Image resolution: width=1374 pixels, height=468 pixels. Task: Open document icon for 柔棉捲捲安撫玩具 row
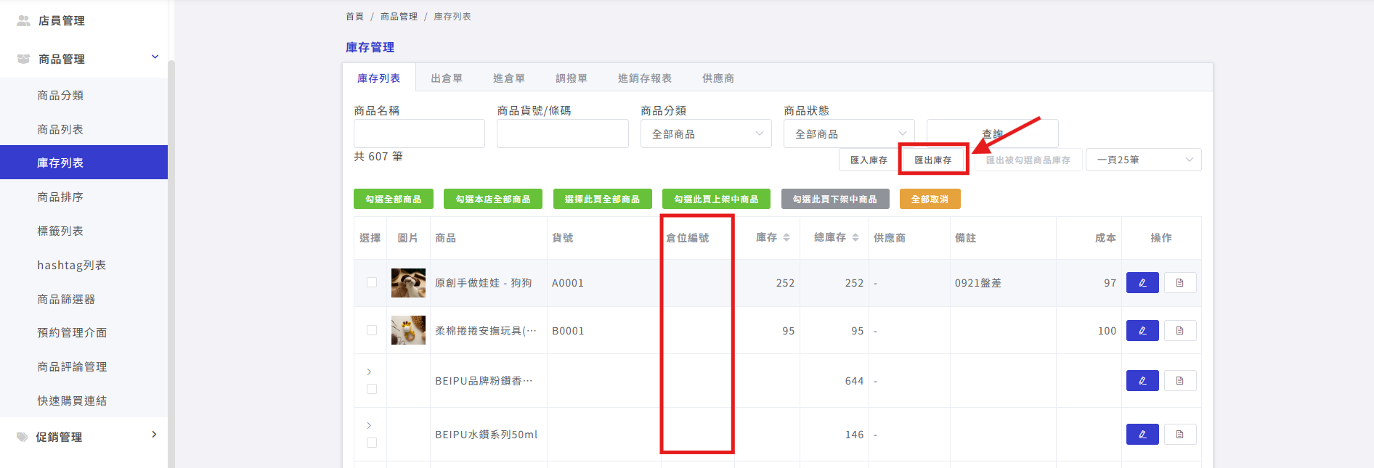click(1180, 331)
